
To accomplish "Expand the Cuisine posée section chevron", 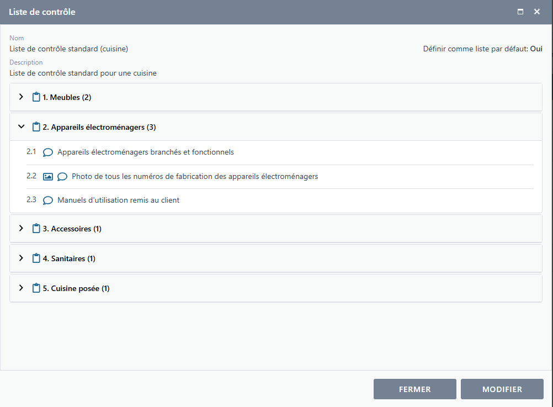I will click(x=21, y=288).
